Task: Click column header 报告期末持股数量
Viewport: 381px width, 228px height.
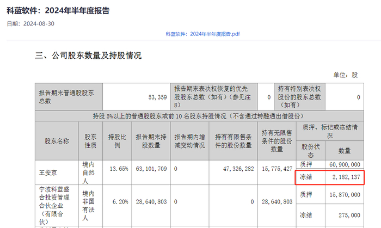Action: (x=151, y=141)
